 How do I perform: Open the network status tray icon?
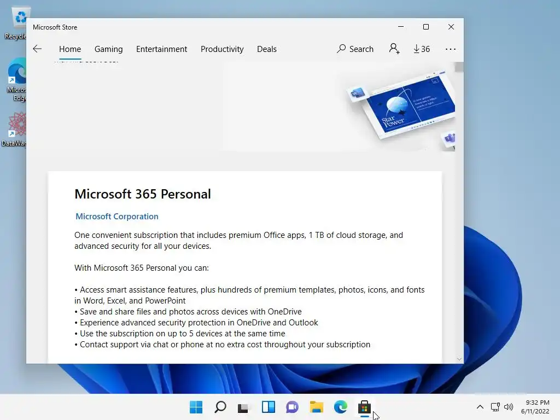coord(495,407)
